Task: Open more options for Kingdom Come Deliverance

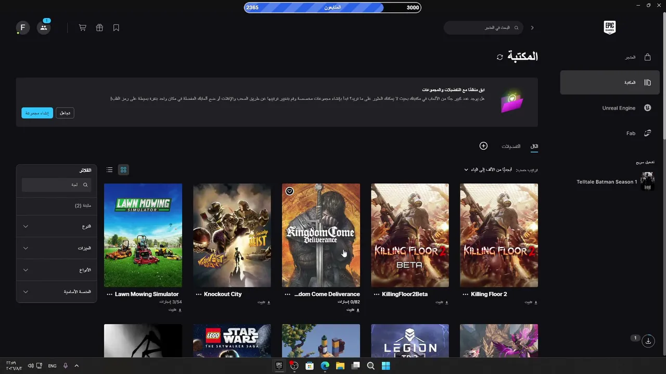Action: click(x=287, y=294)
